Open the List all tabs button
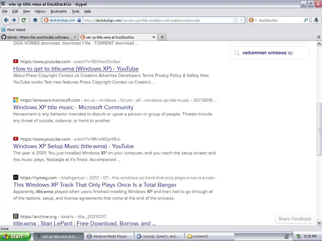Screen dimensions: 322x241 point(319,37)
